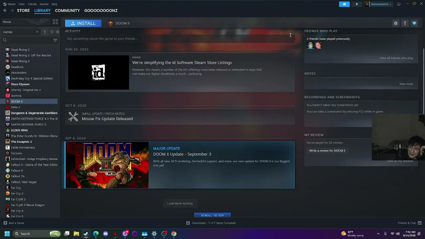The image size is (425, 239).
Task: Click the blue INSTALL button
Action: click(83, 23)
